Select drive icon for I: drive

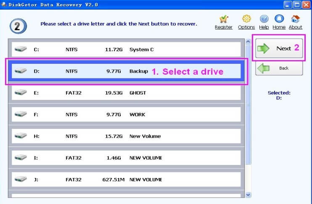pos(21,157)
